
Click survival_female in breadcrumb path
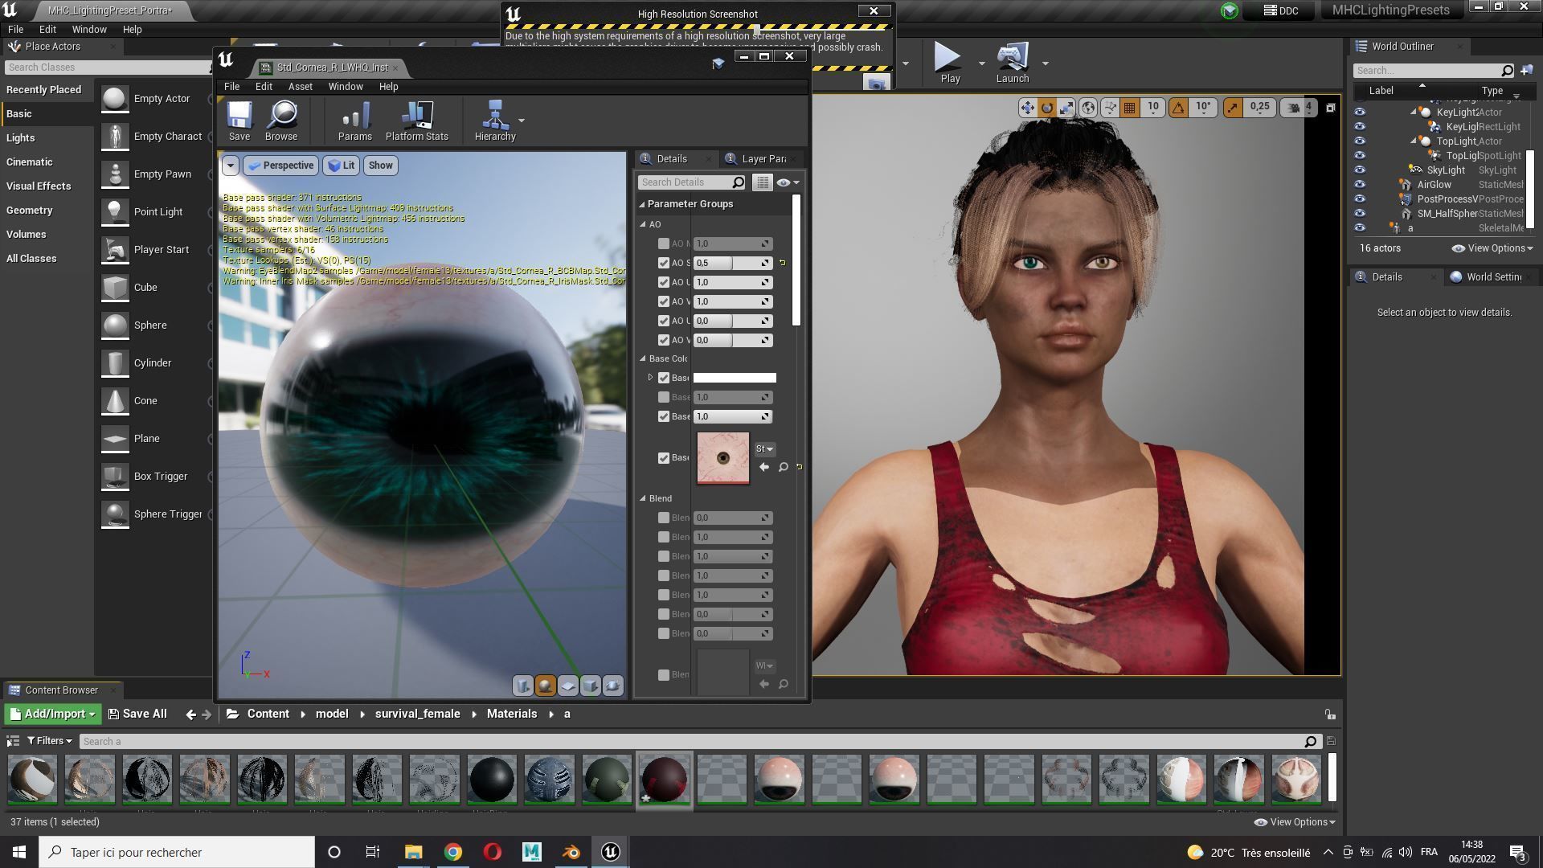coord(417,714)
